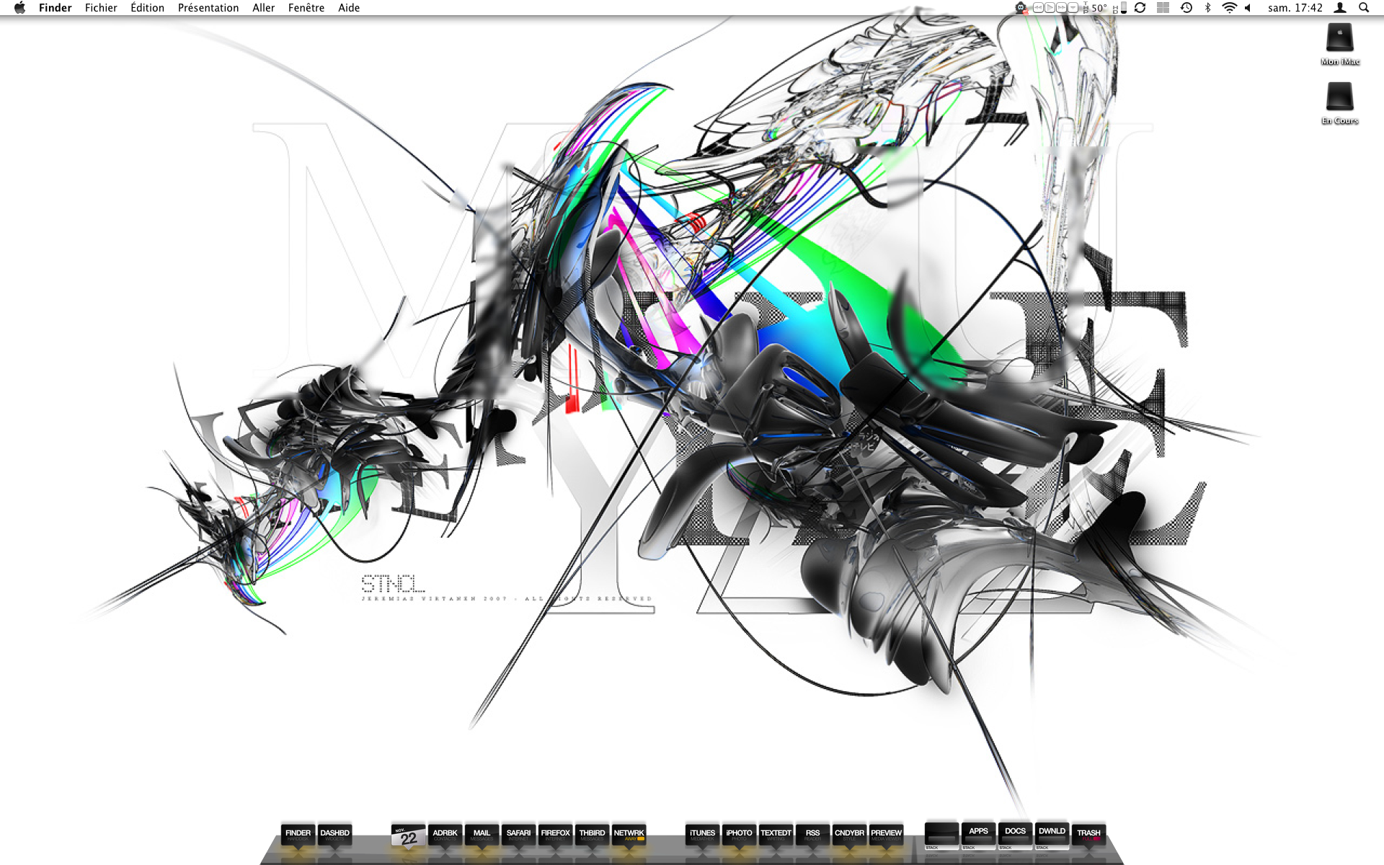This screenshot has height=865, width=1384.
Task: Open the Bluetooth status menu
Action: click(1207, 8)
